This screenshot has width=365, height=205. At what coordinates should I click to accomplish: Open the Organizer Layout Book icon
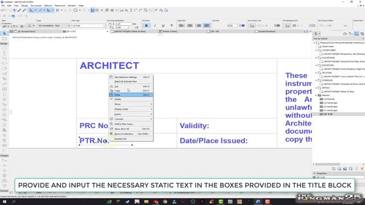tap(356, 34)
